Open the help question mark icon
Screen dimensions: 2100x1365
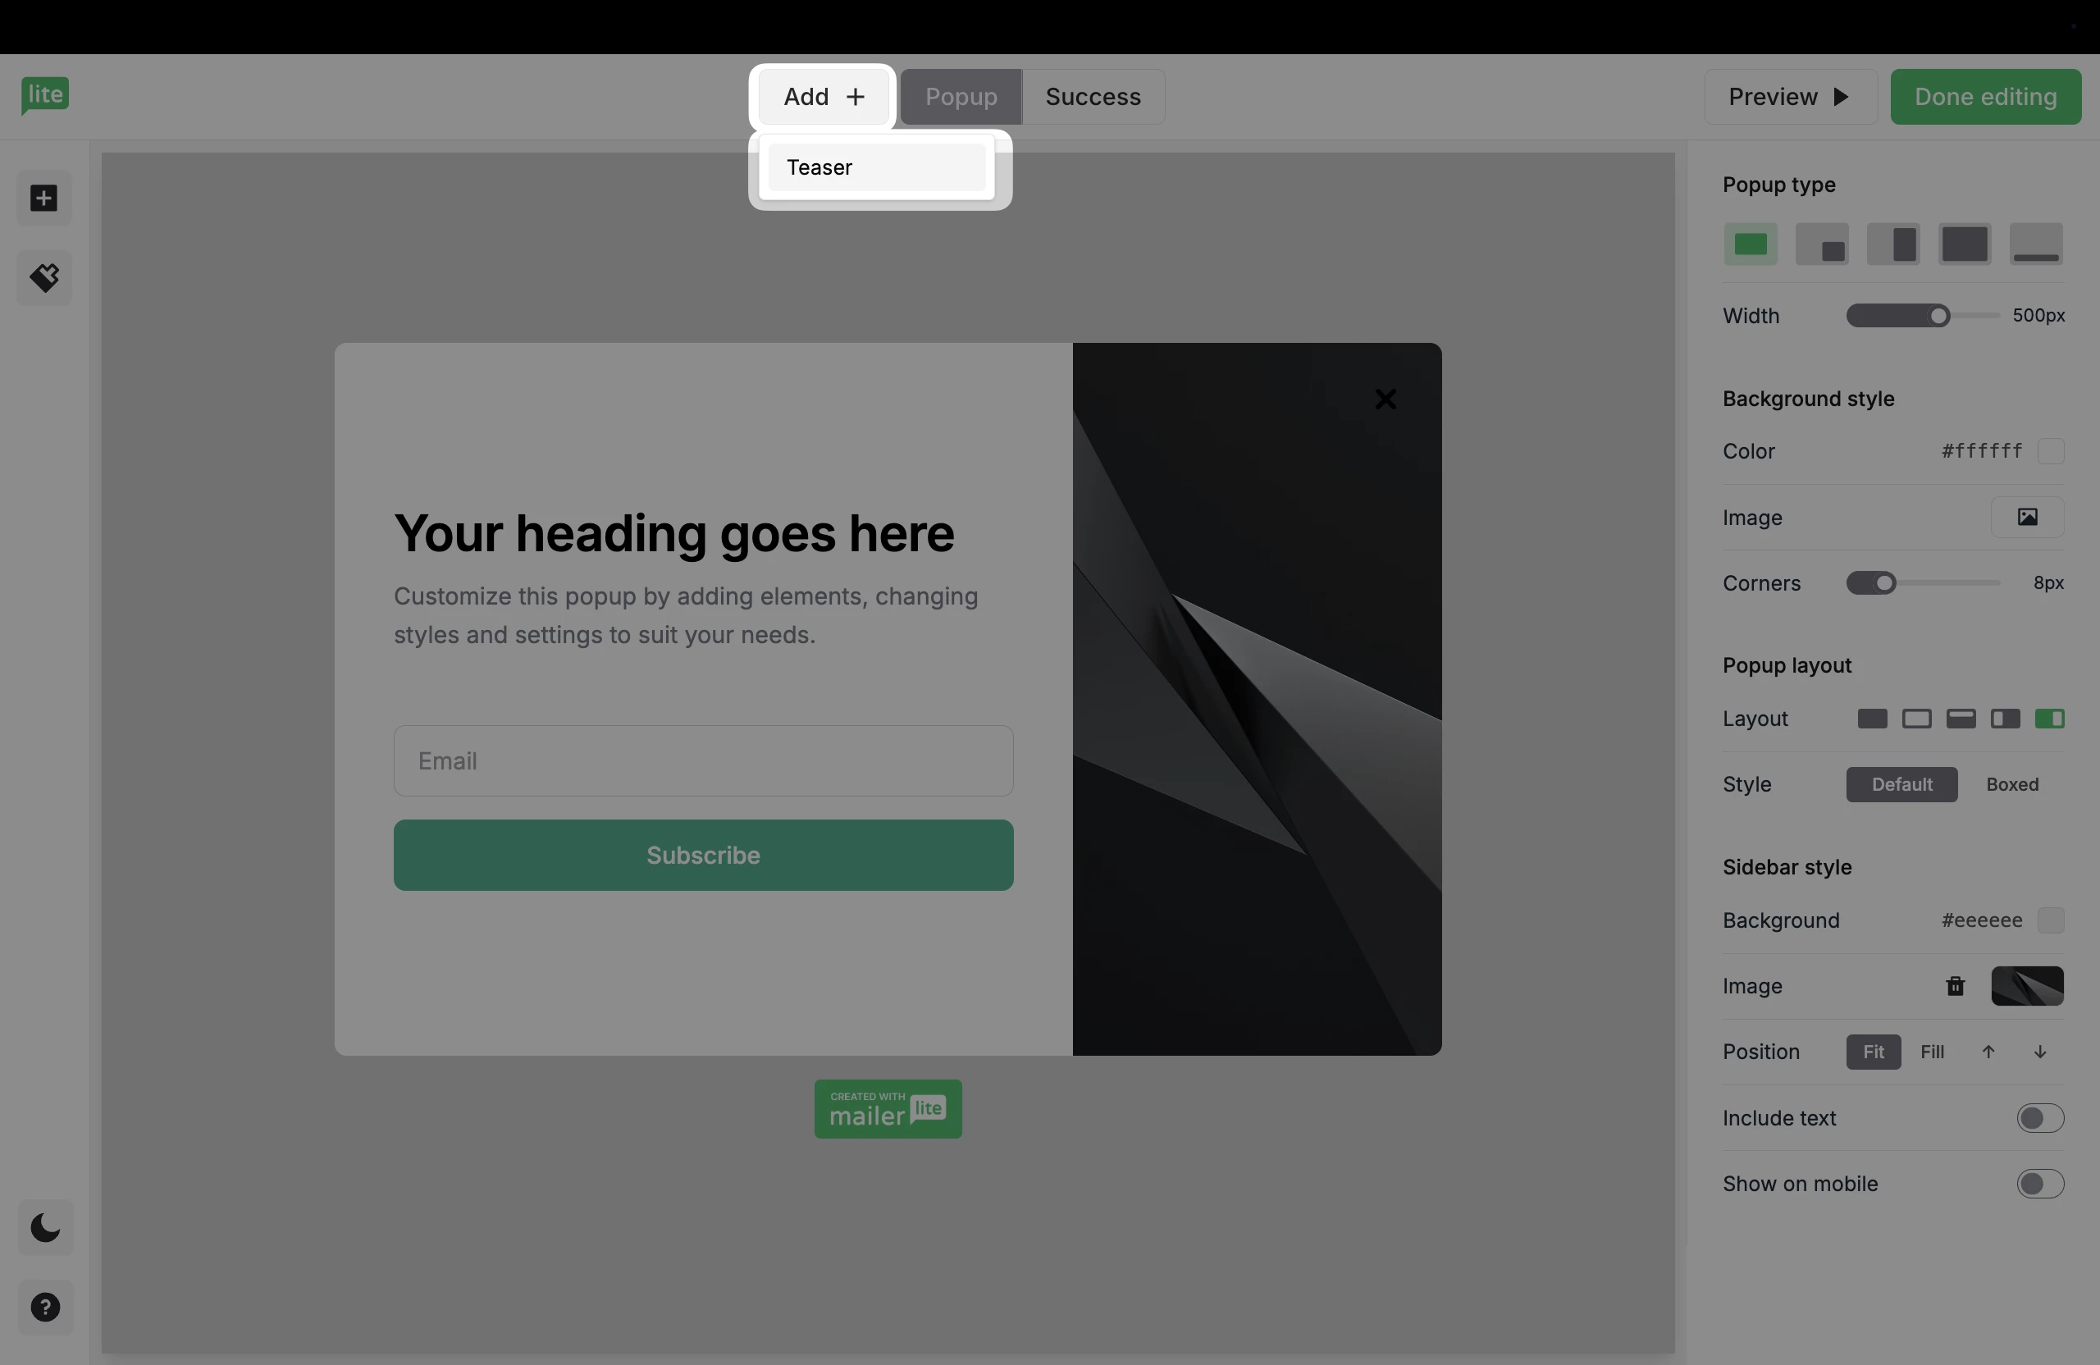[x=45, y=1307]
